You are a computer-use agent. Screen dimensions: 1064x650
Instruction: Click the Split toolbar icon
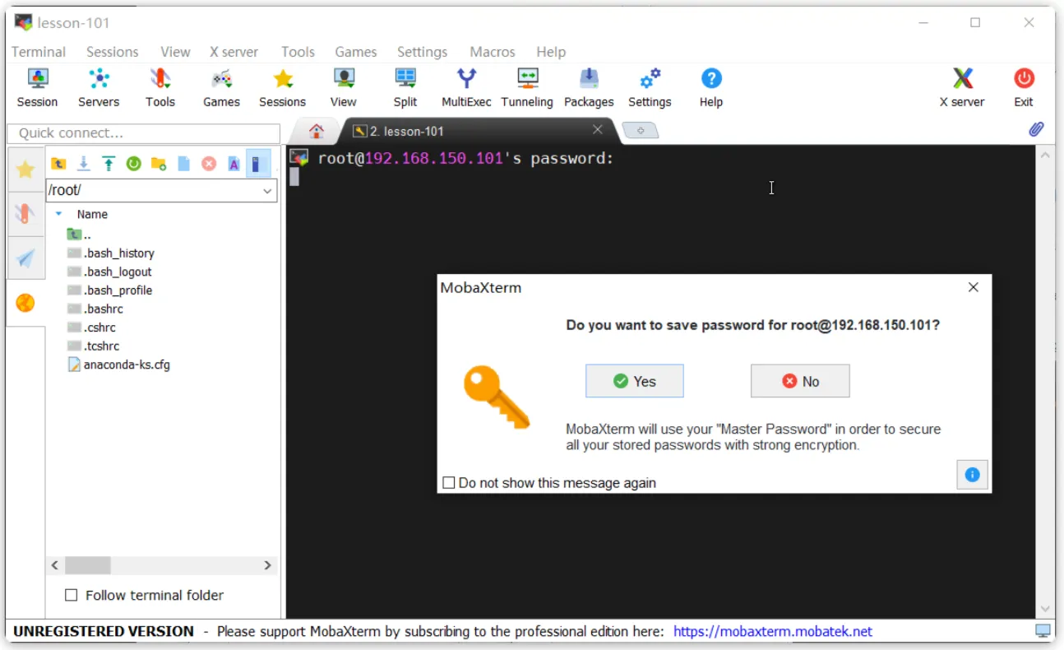point(405,88)
